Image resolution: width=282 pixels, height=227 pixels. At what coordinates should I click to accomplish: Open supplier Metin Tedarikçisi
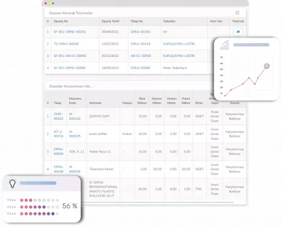coord(175,68)
